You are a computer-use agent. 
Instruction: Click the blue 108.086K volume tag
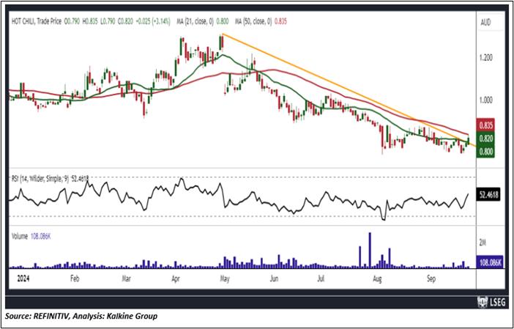[490, 262]
